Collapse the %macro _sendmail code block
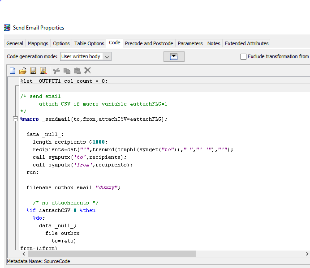Image resolution: width=310 pixels, height=268 pixels. coord(15,119)
